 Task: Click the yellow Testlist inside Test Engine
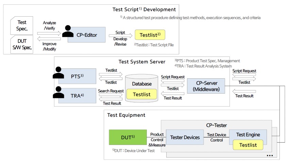(x=248, y=145)
